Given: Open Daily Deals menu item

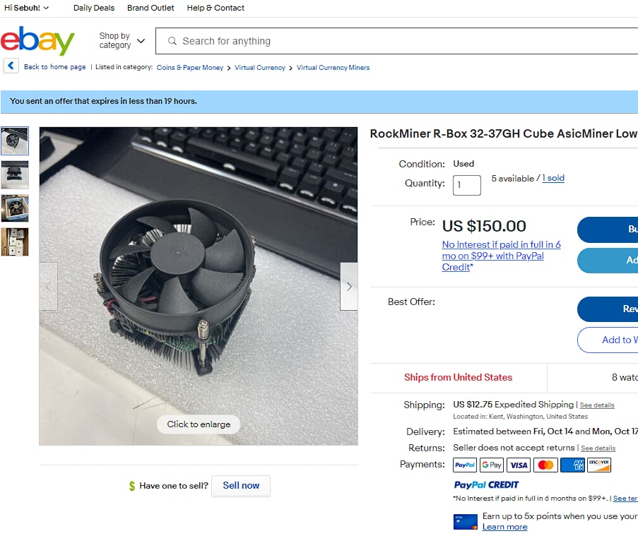Looking at the screenshot, I should (94, 8).
